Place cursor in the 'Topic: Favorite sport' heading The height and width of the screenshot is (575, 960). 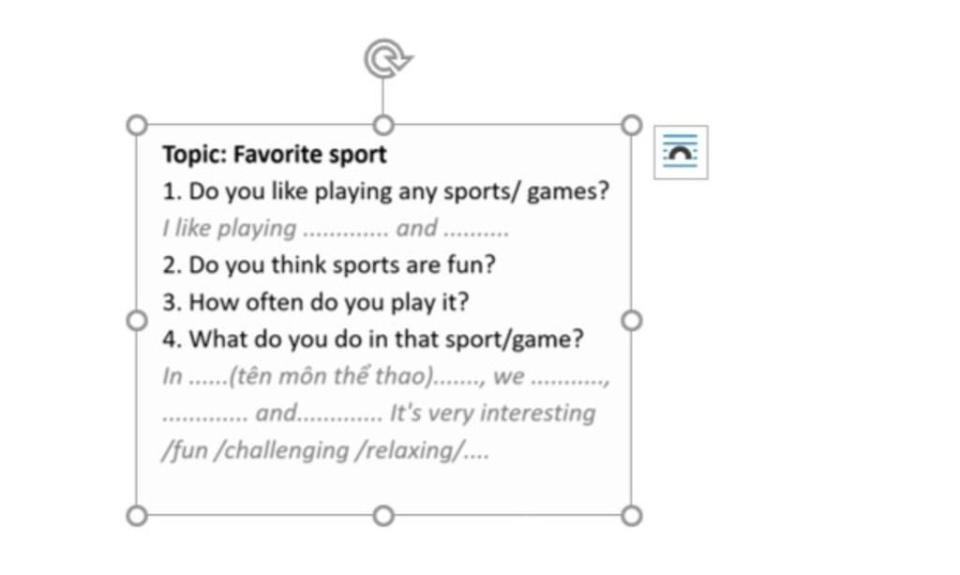[275, 155]
